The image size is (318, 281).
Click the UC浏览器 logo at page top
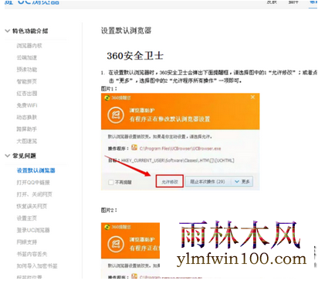pos(32,2)
